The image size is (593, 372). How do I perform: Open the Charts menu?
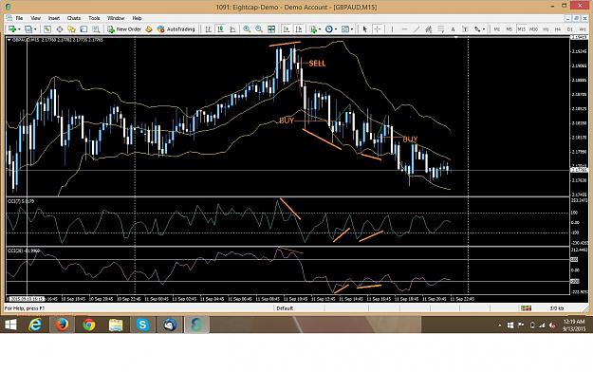(74, 18)
